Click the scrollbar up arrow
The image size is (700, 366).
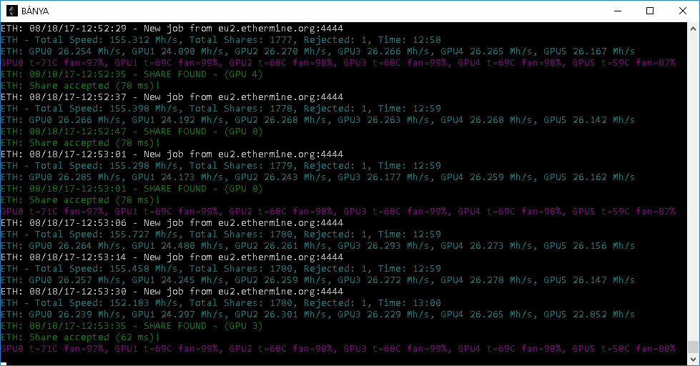click(x=693, y=29)
